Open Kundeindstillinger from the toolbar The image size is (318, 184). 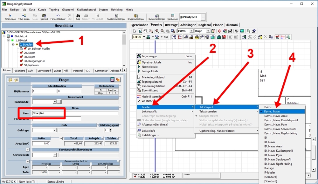point(156,17)
